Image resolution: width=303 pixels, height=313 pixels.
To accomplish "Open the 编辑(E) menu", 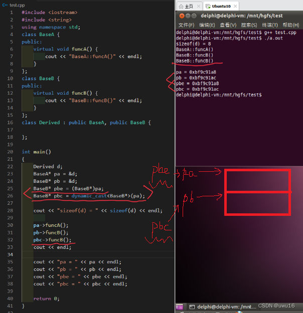I will click(207, 25).
